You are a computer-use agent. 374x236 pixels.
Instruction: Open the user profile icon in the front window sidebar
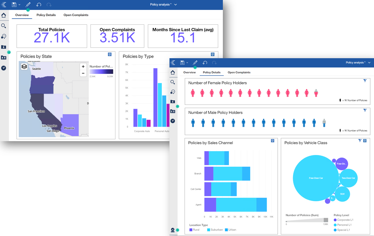[173, 230]
